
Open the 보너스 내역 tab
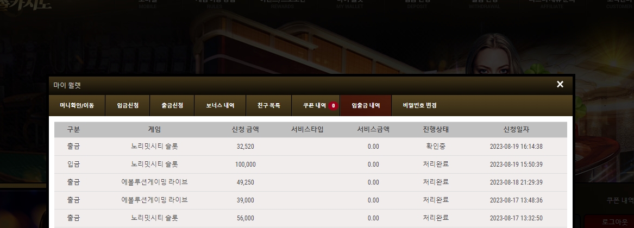(x=220, y=105)
